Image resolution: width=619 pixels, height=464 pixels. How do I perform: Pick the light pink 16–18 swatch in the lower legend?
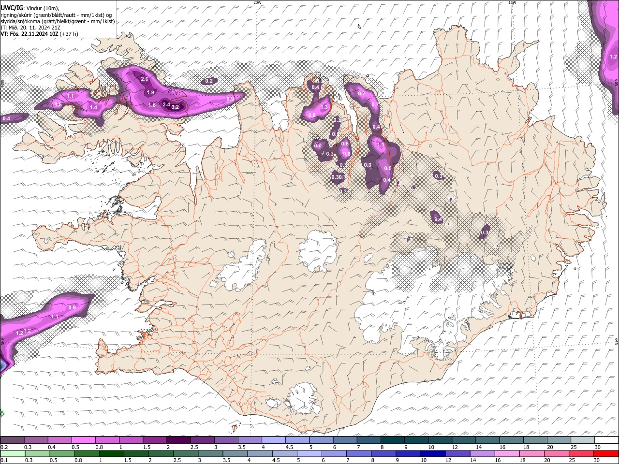(506, 453)
